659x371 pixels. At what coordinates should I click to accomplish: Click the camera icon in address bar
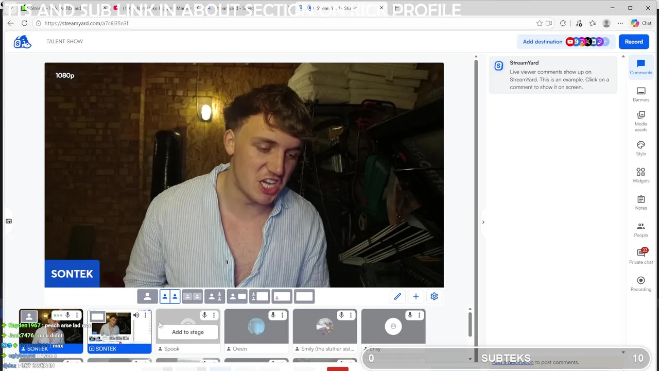pyautogui.click(x=549, y=23)
